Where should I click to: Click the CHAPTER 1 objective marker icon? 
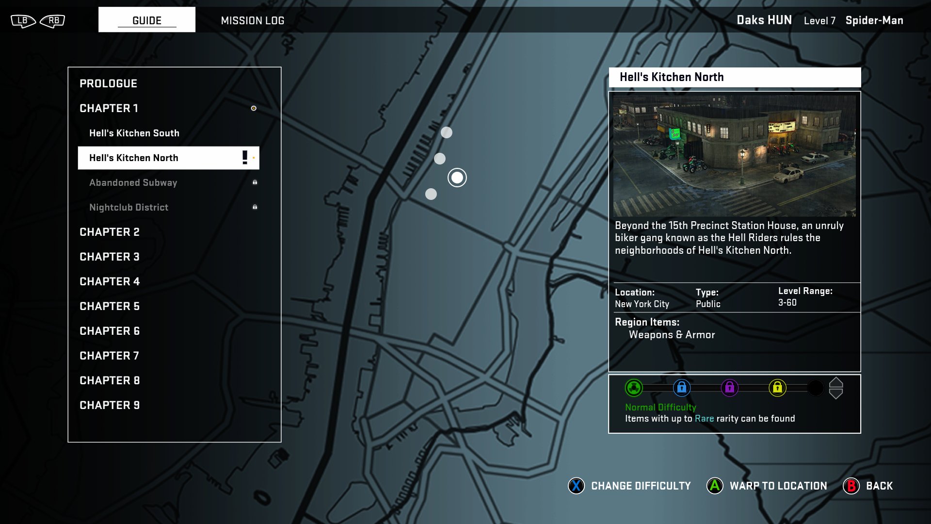pyautogui.click(x=254, y=108)
